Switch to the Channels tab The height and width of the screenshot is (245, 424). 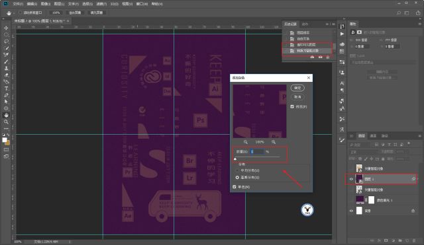point(373,136)
